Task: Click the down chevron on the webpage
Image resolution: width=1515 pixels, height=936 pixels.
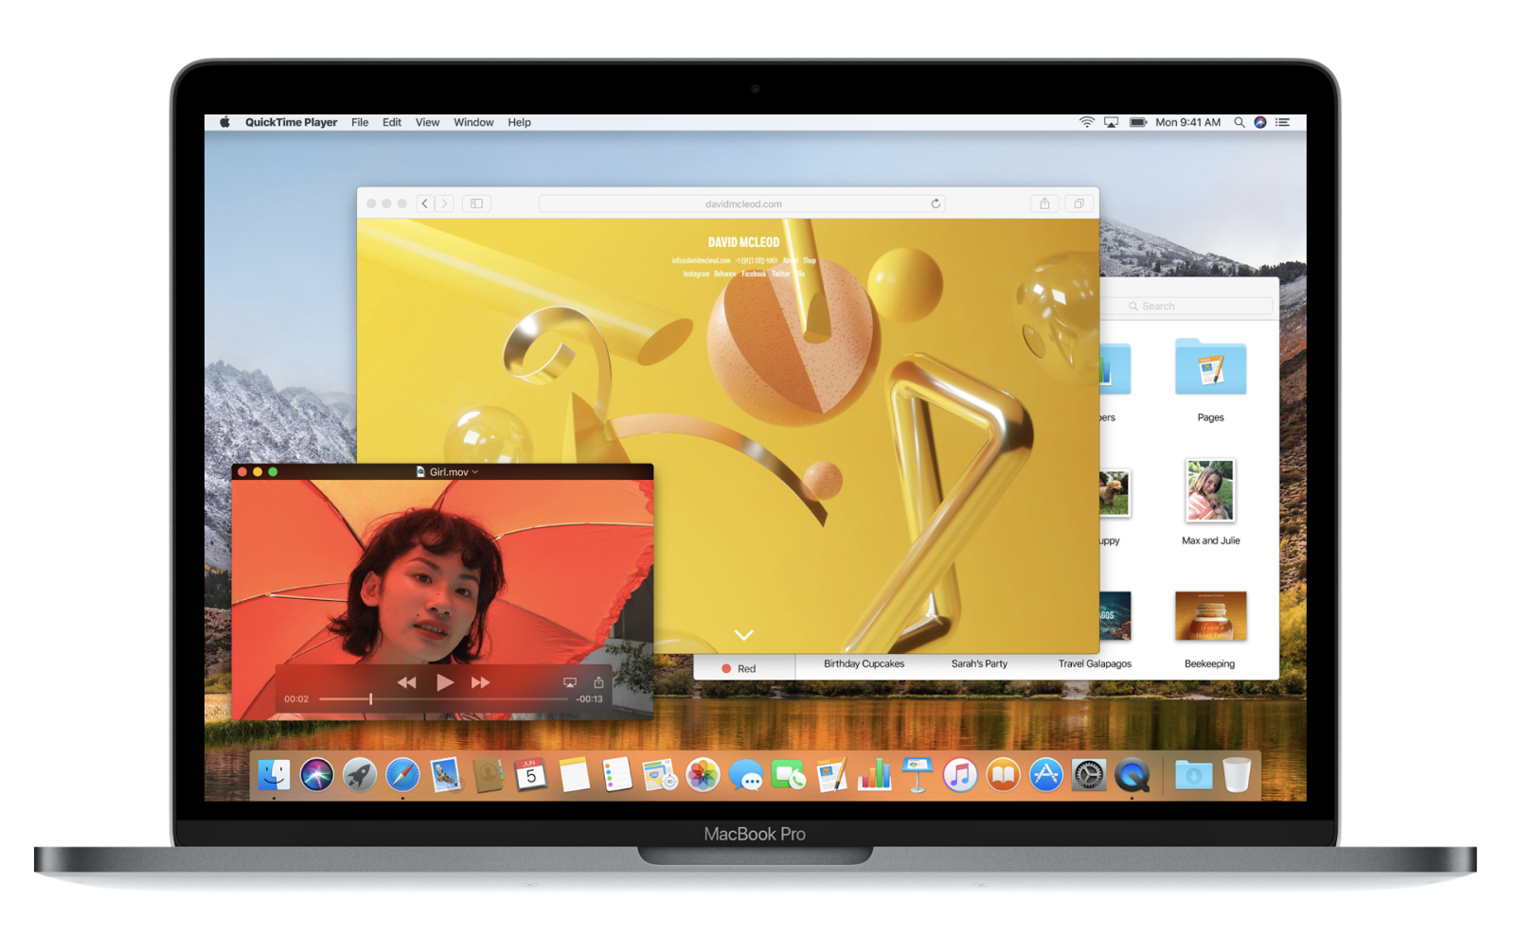Action: 744,635
